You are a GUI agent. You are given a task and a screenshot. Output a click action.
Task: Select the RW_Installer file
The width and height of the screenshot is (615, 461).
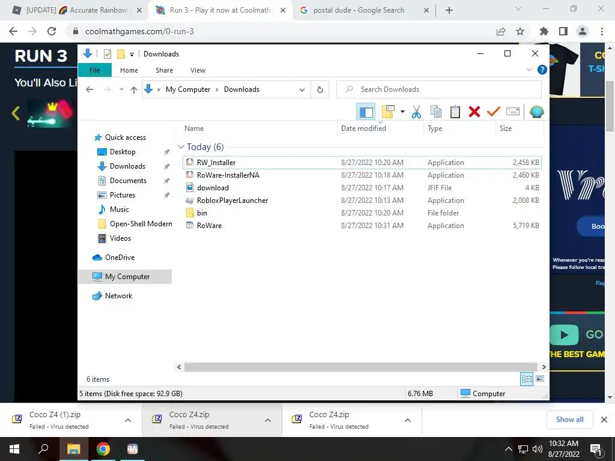point(362,162)
